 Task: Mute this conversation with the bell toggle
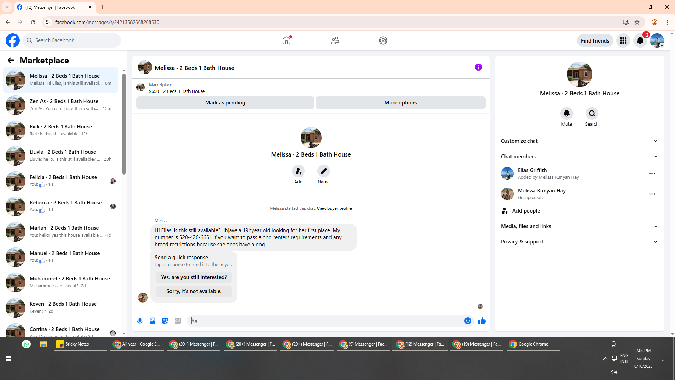(566, 113)
